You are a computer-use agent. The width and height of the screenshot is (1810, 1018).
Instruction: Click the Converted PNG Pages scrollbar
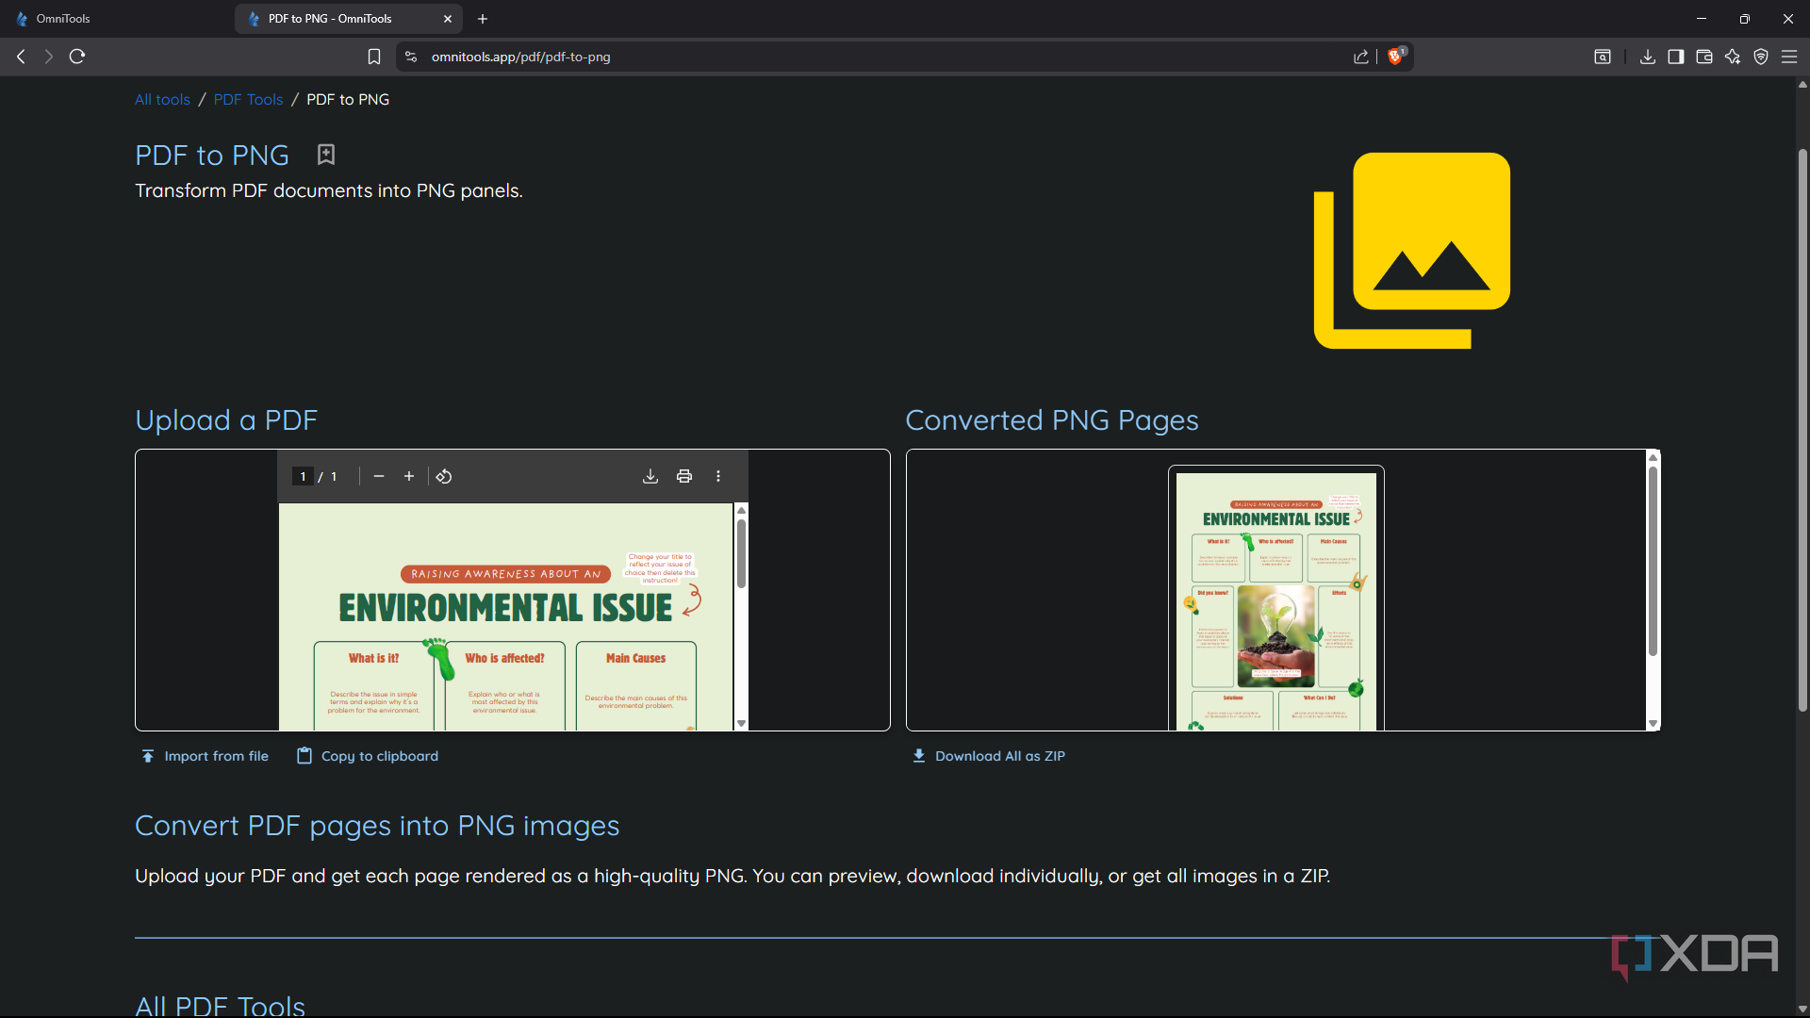coord(1653,561)
